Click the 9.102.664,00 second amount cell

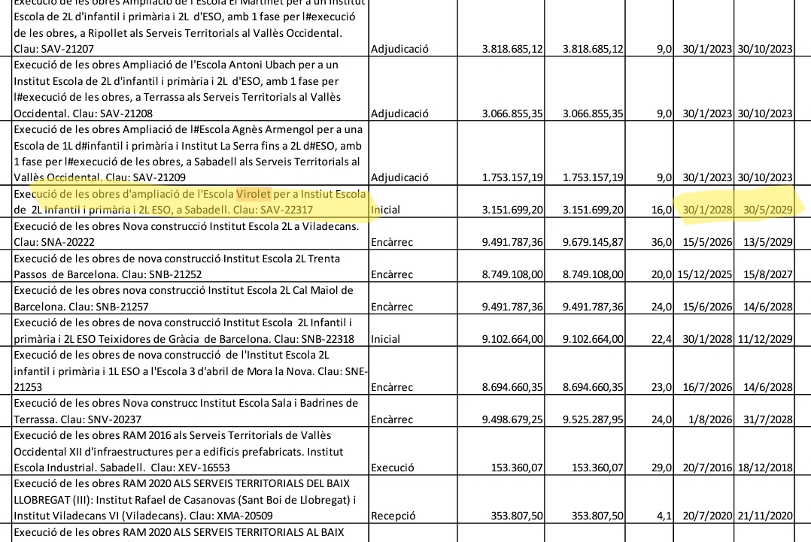[593, 339]
